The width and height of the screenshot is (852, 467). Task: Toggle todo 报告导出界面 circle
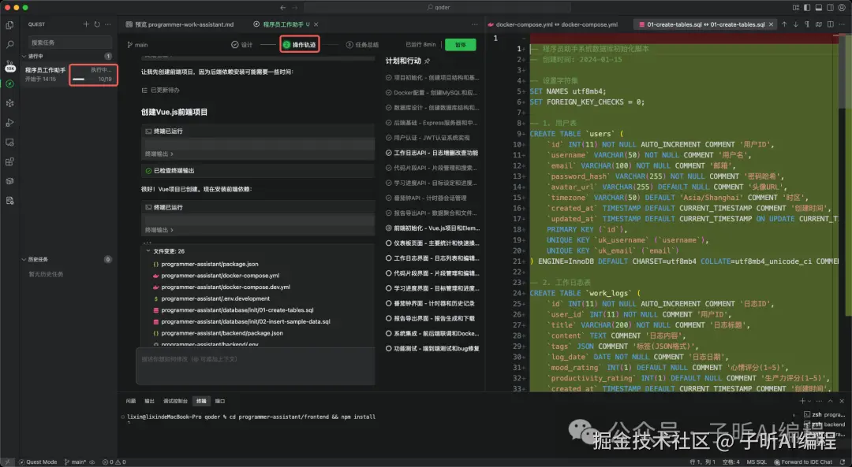point(388,318)
